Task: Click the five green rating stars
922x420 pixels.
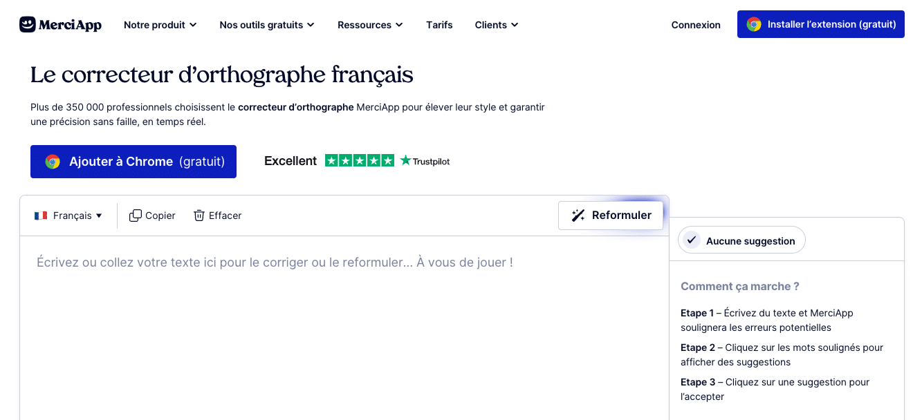Action: click(360, 160)
